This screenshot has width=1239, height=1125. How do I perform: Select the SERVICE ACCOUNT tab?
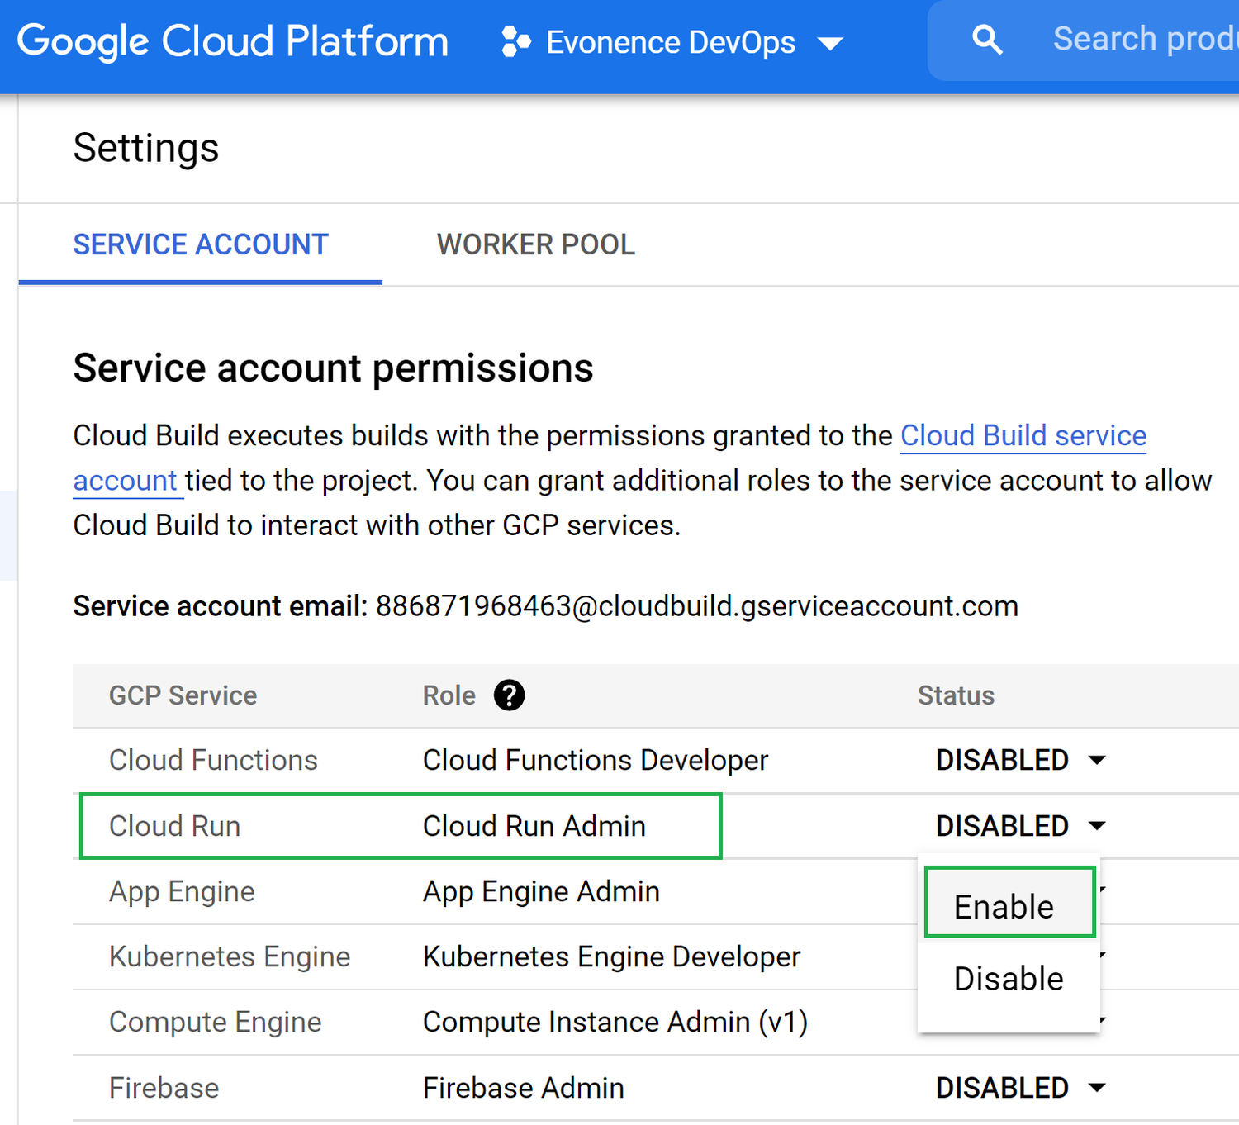click(200, 244)
